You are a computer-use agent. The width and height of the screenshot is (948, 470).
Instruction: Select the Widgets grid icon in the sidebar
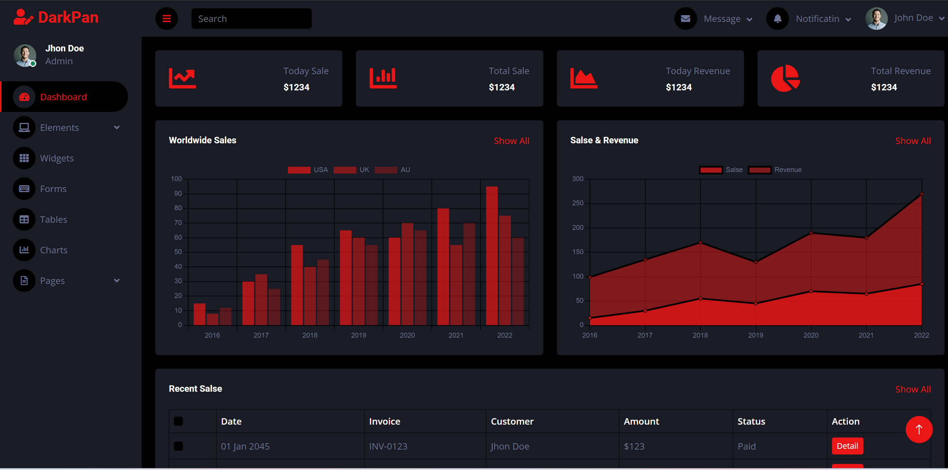click(x=24, y=158)
